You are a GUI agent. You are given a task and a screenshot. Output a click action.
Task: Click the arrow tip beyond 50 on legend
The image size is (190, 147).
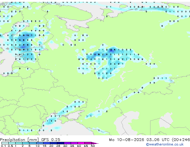tap(95, 143)
